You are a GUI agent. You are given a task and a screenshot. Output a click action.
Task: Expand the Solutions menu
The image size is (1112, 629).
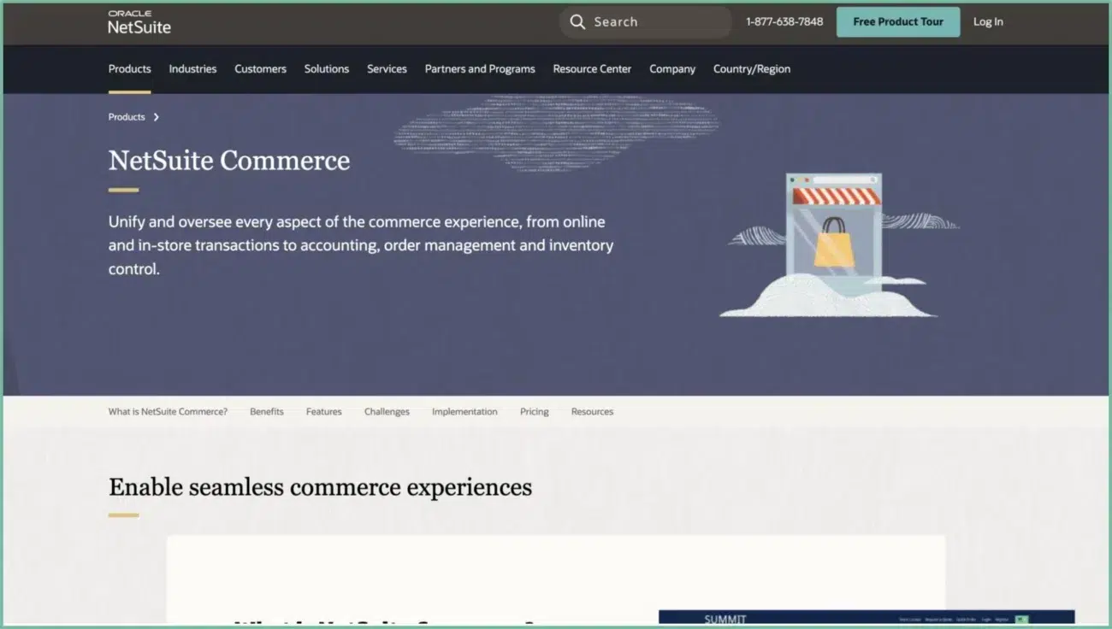tap(326, 69)
